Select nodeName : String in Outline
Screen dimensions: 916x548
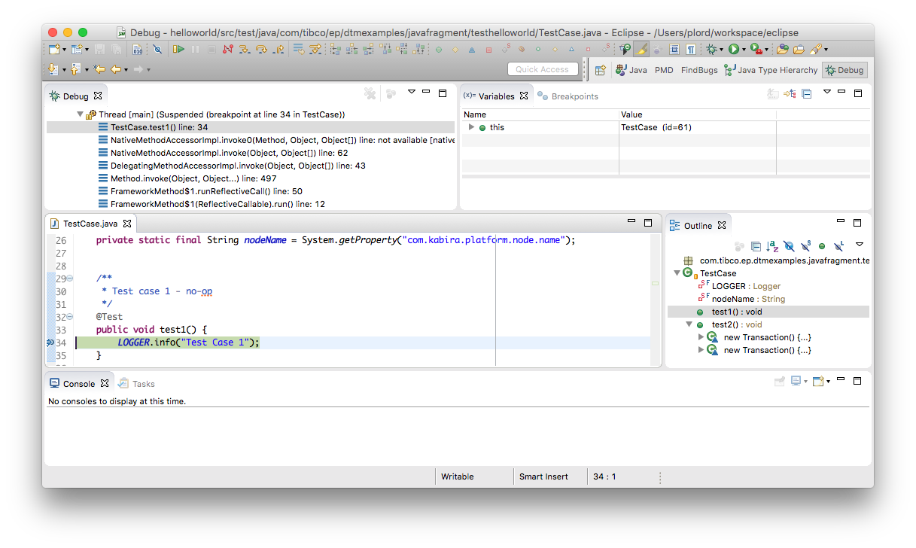click(x=748, y=299)
